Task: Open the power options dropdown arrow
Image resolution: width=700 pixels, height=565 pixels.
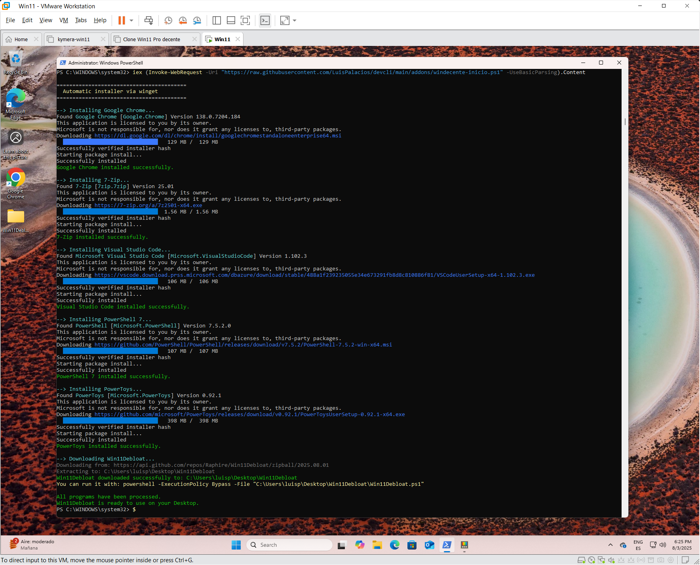Action: (x=131, y=20)
